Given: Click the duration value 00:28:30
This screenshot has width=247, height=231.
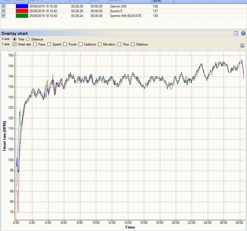Looking at the screenshot, I should pos(77,11).
